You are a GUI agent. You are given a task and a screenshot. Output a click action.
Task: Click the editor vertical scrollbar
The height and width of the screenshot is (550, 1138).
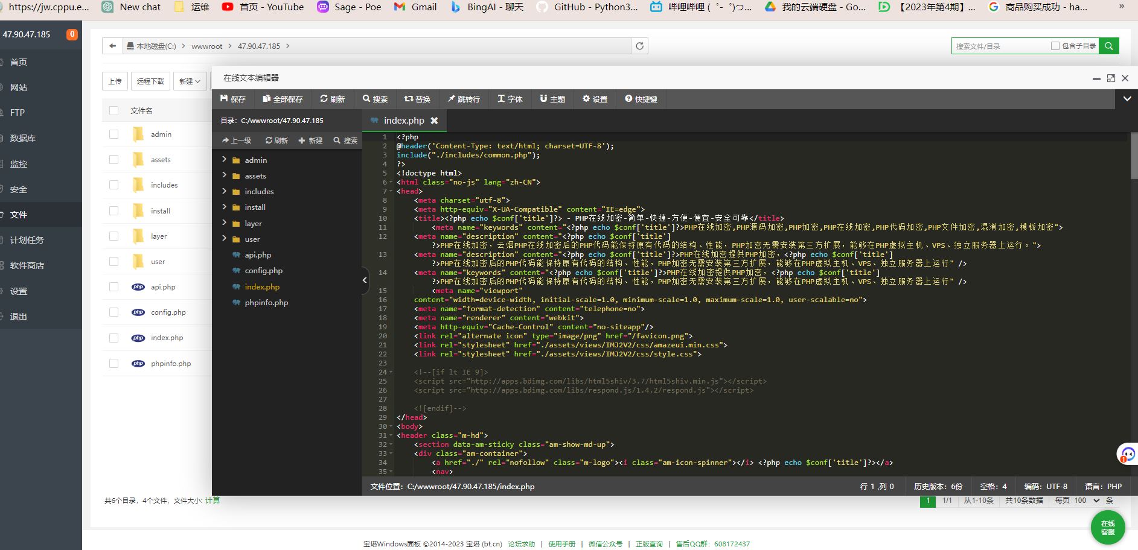pos(1134,156)
